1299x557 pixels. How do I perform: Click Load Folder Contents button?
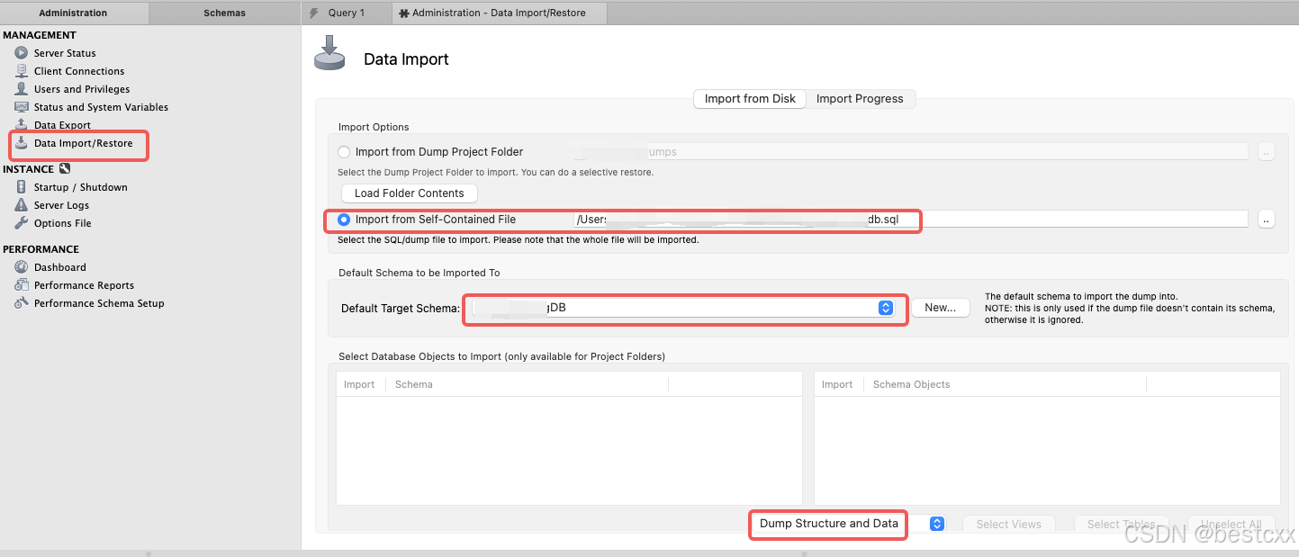[x=410, y=193]
